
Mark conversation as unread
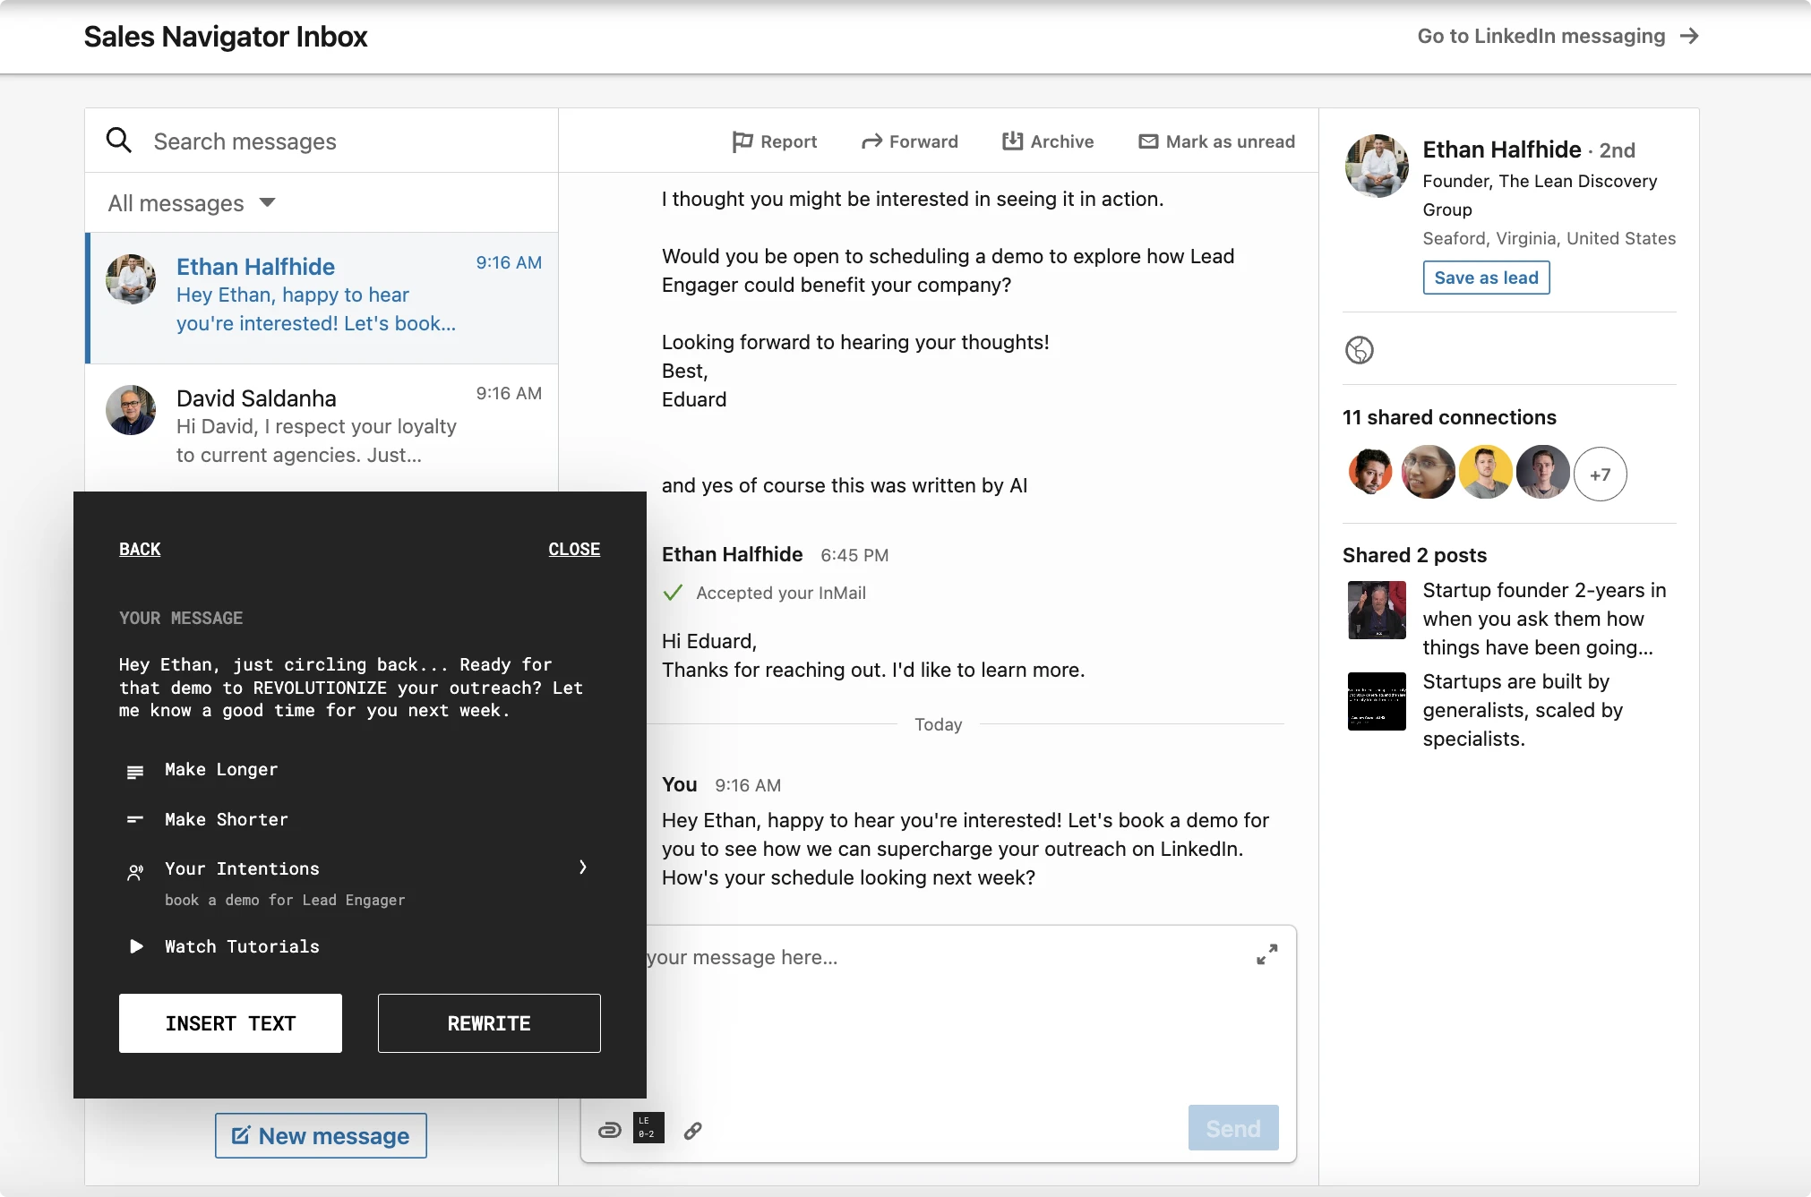(x=1216, y=141)
